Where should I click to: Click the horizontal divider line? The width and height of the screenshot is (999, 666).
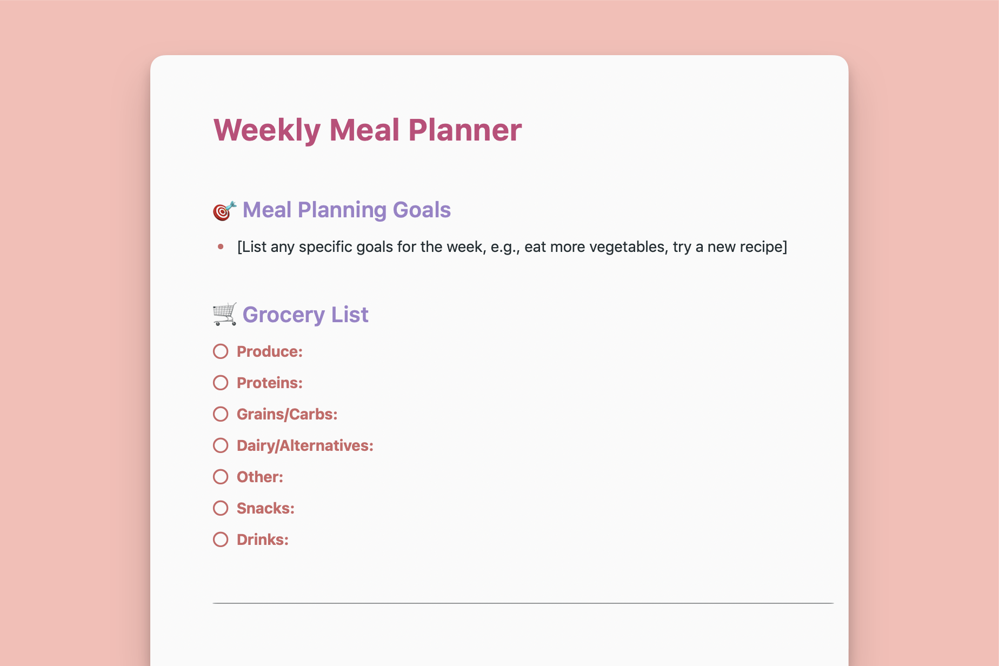point(523,603)
